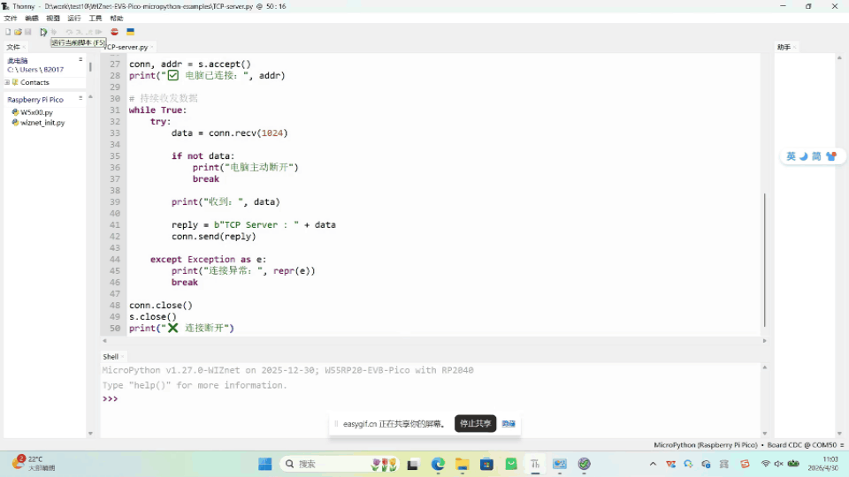Screen dimensions: 849x477
Task: Close the TCP-server.py tab
Action: click(x=152, y=47)
